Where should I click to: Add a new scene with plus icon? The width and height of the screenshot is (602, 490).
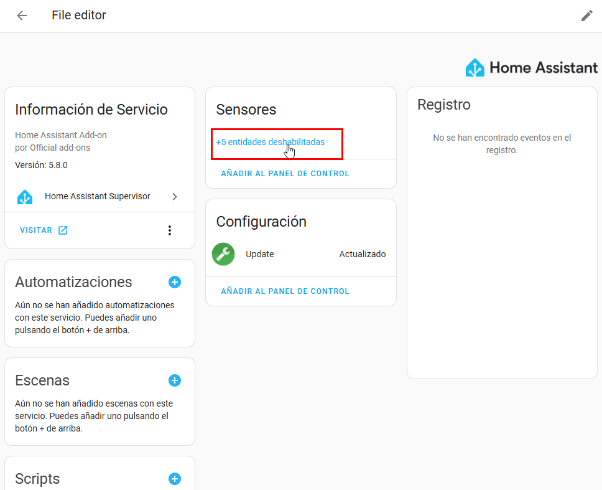click(175, 380)
